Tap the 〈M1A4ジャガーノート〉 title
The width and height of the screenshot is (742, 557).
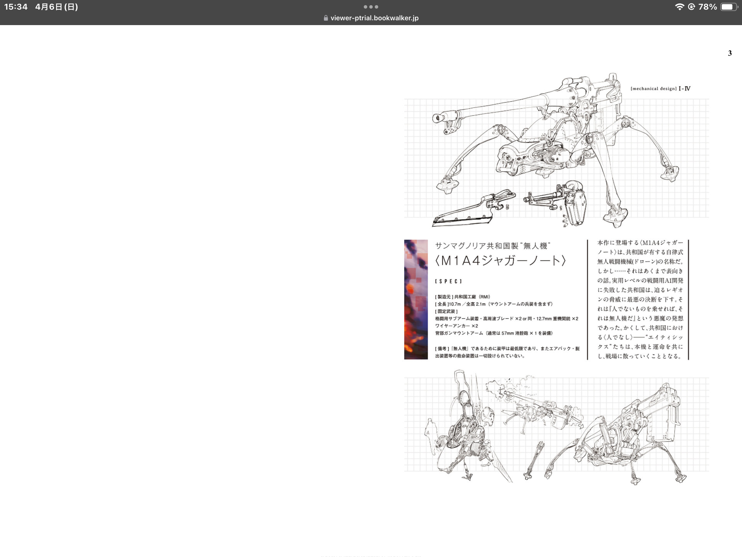tap(500, 261)
